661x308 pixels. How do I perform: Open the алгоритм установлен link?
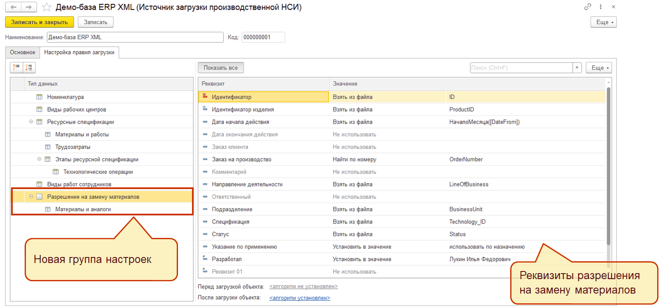[x=299, y=298]
